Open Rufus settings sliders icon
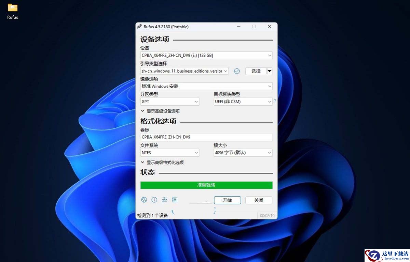 [164, 200]
